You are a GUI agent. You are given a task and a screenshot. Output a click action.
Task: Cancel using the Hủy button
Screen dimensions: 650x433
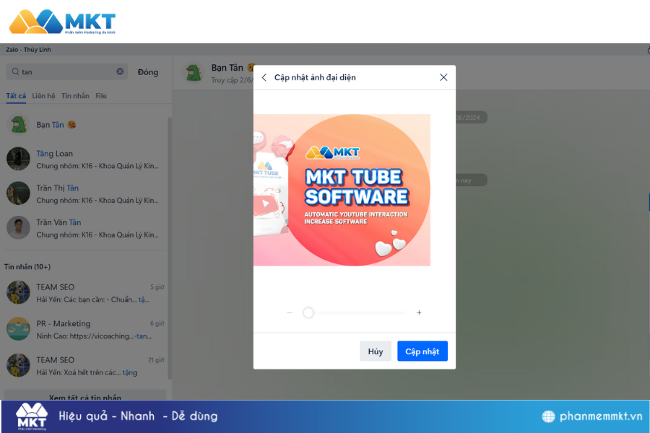pyautogui.click(x=375, y=351)
